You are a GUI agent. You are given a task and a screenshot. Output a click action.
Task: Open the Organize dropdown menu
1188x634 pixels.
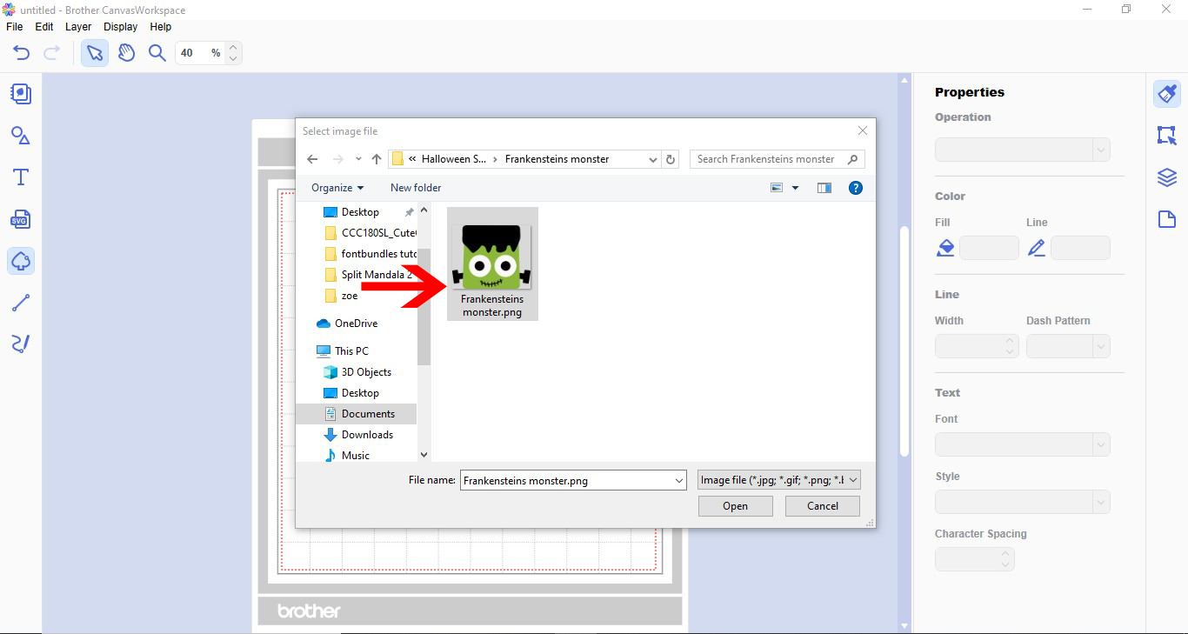click(x=337, y=188)
